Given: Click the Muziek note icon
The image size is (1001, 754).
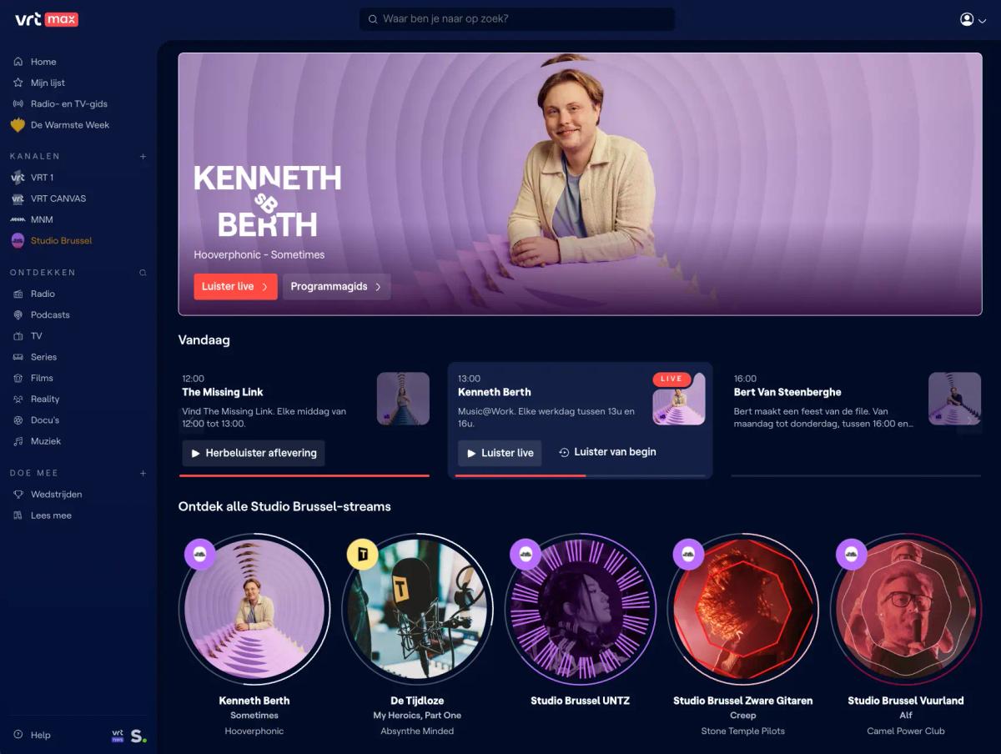Looking at the screenshot, I should tap(18, 441).
